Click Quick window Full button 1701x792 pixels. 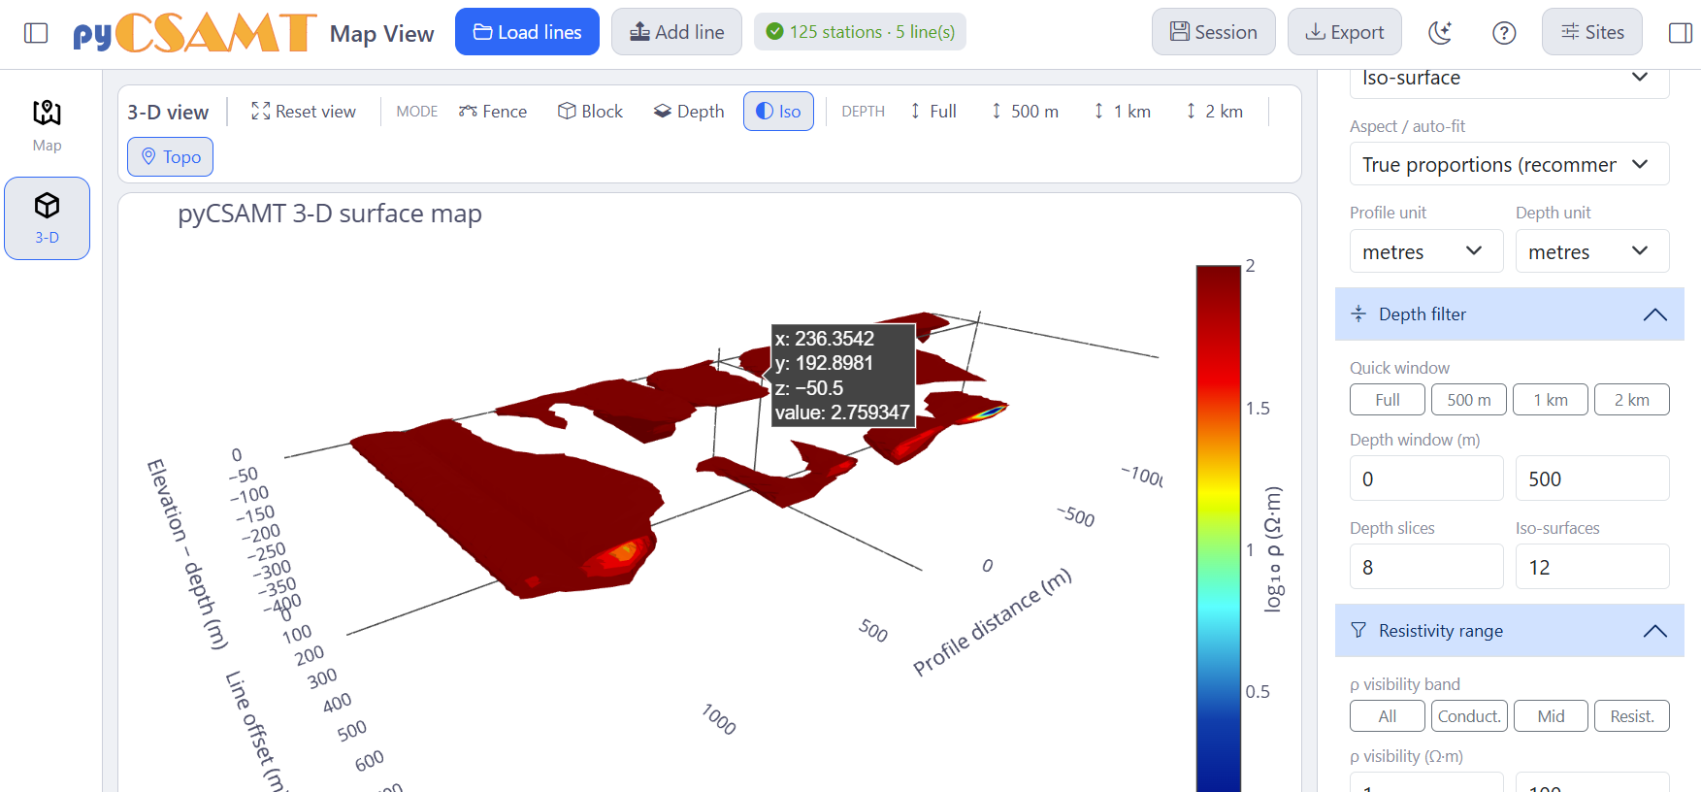(1388, 400)
